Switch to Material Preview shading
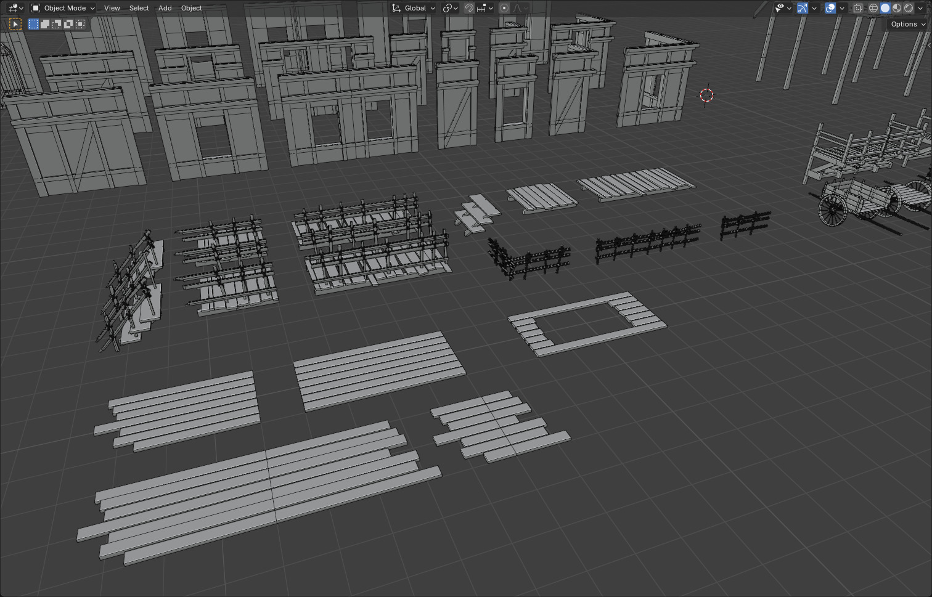 [897, 8]
